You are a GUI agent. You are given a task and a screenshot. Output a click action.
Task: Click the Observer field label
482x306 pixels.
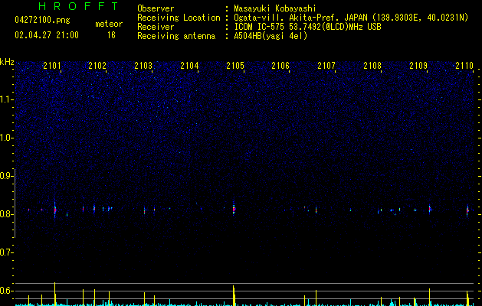tap(156, 8)
